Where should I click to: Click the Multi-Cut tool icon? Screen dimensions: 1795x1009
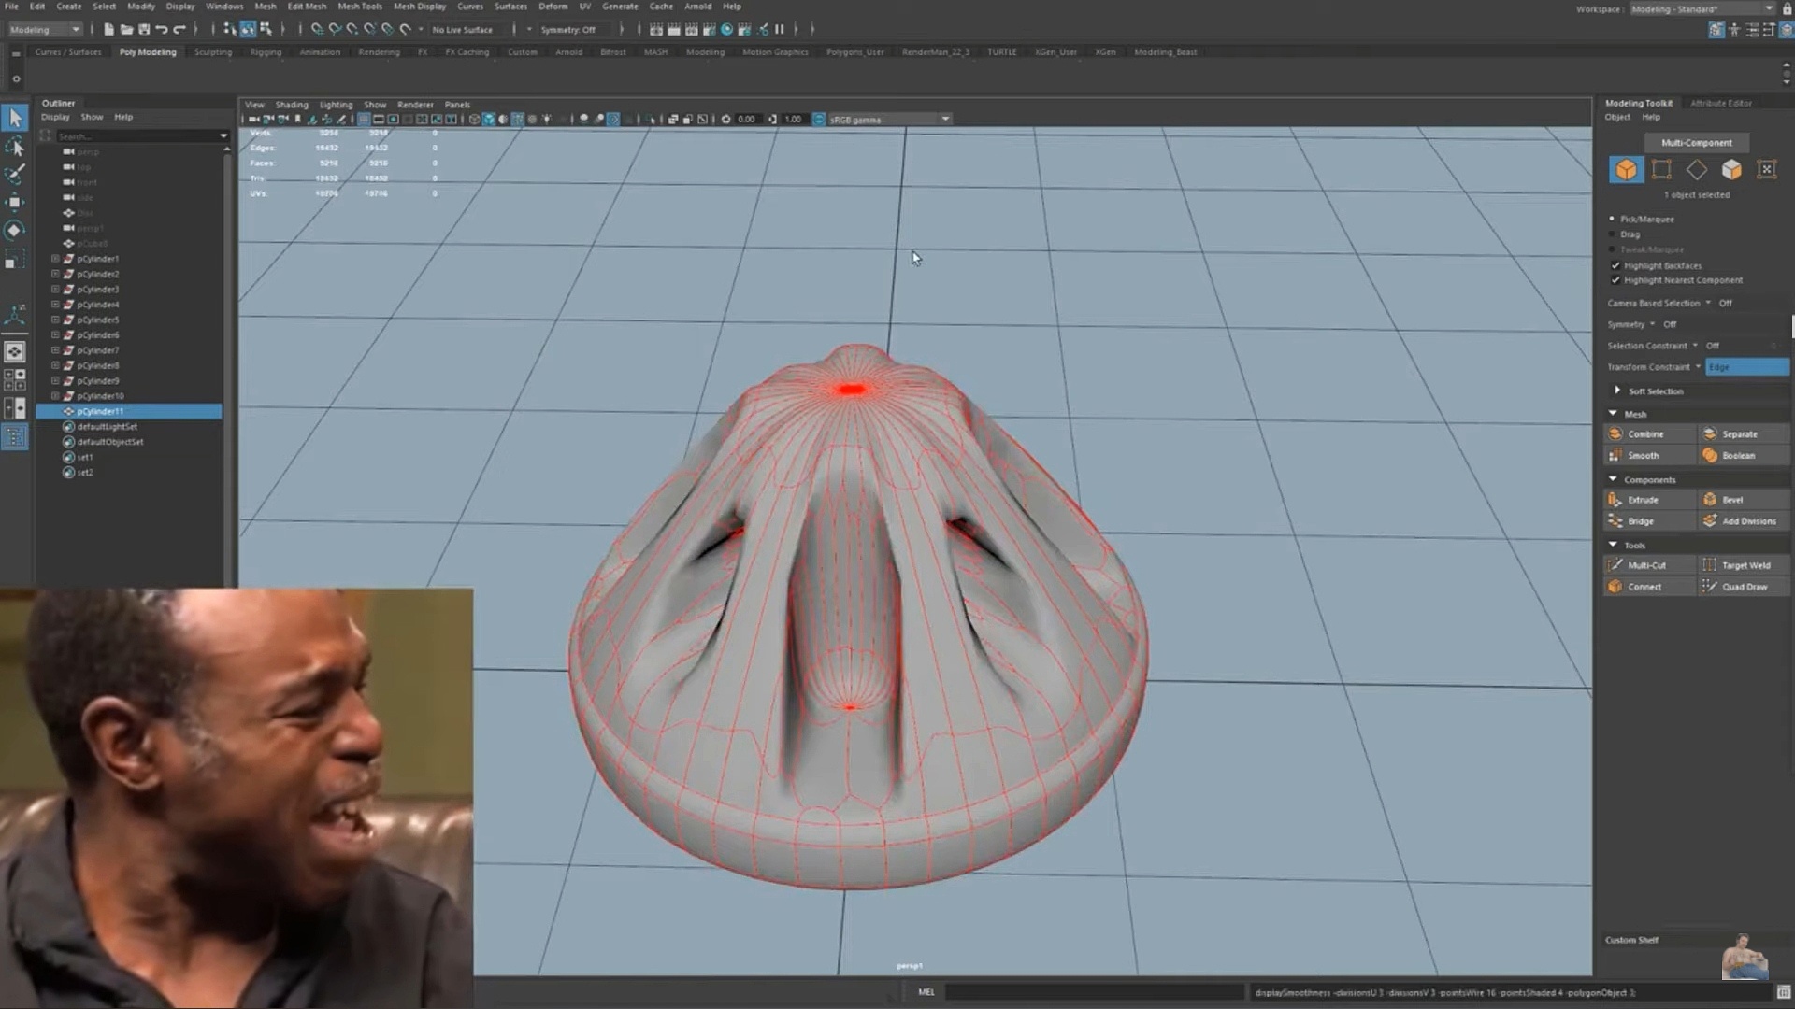[x=1615, y=565]
